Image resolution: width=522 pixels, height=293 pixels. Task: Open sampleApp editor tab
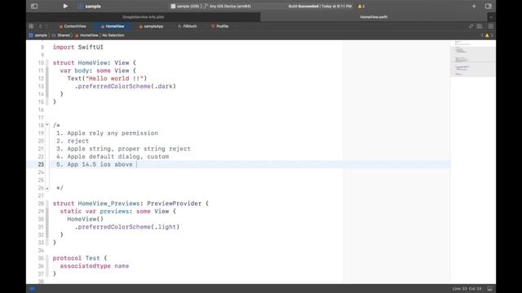point(151,26)
